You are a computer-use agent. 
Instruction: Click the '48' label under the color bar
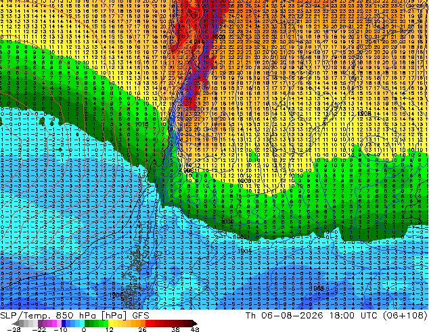pyautogui.click(x=195, y=329)
